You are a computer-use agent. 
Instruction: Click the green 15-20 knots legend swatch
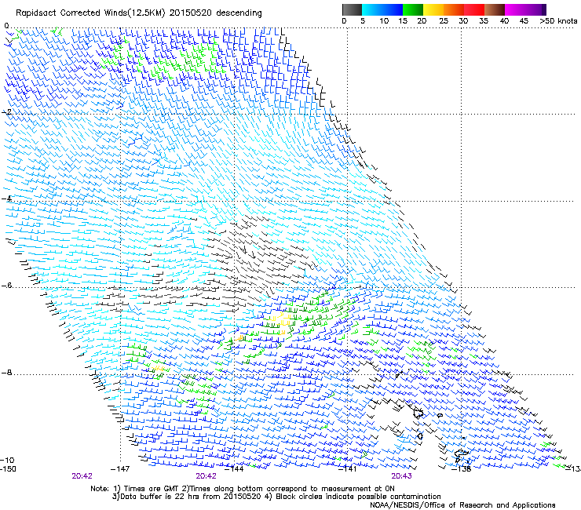[x=413, y=9]
